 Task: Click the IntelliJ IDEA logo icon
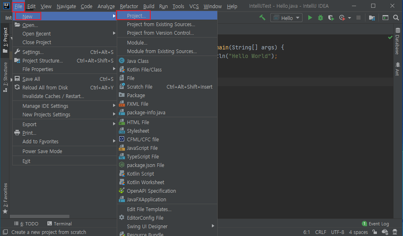6,6
